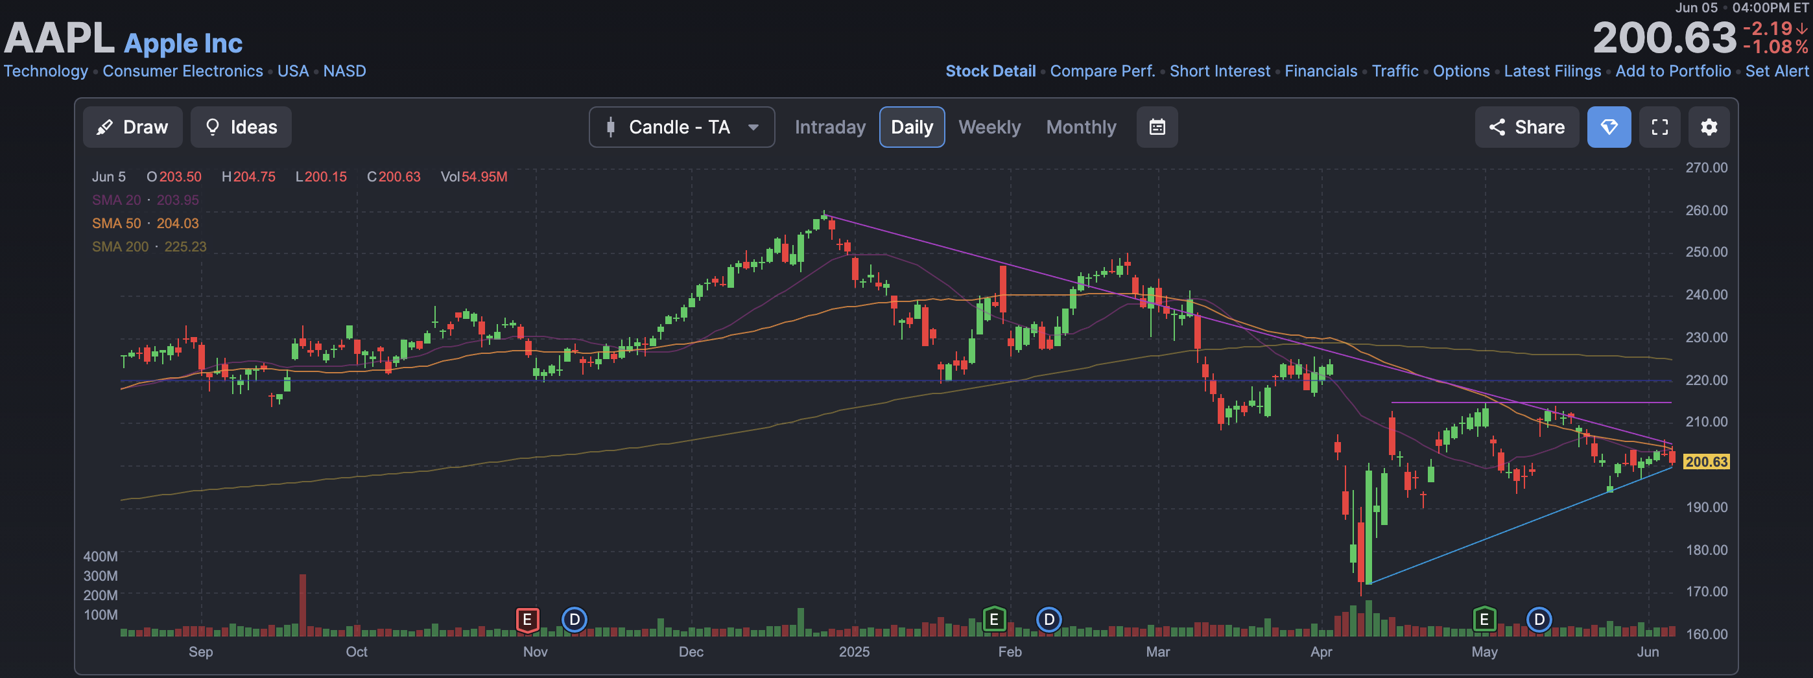Open the Traffic page
The width and height of the screenshot is (1813, 678).
point(1395,71)
